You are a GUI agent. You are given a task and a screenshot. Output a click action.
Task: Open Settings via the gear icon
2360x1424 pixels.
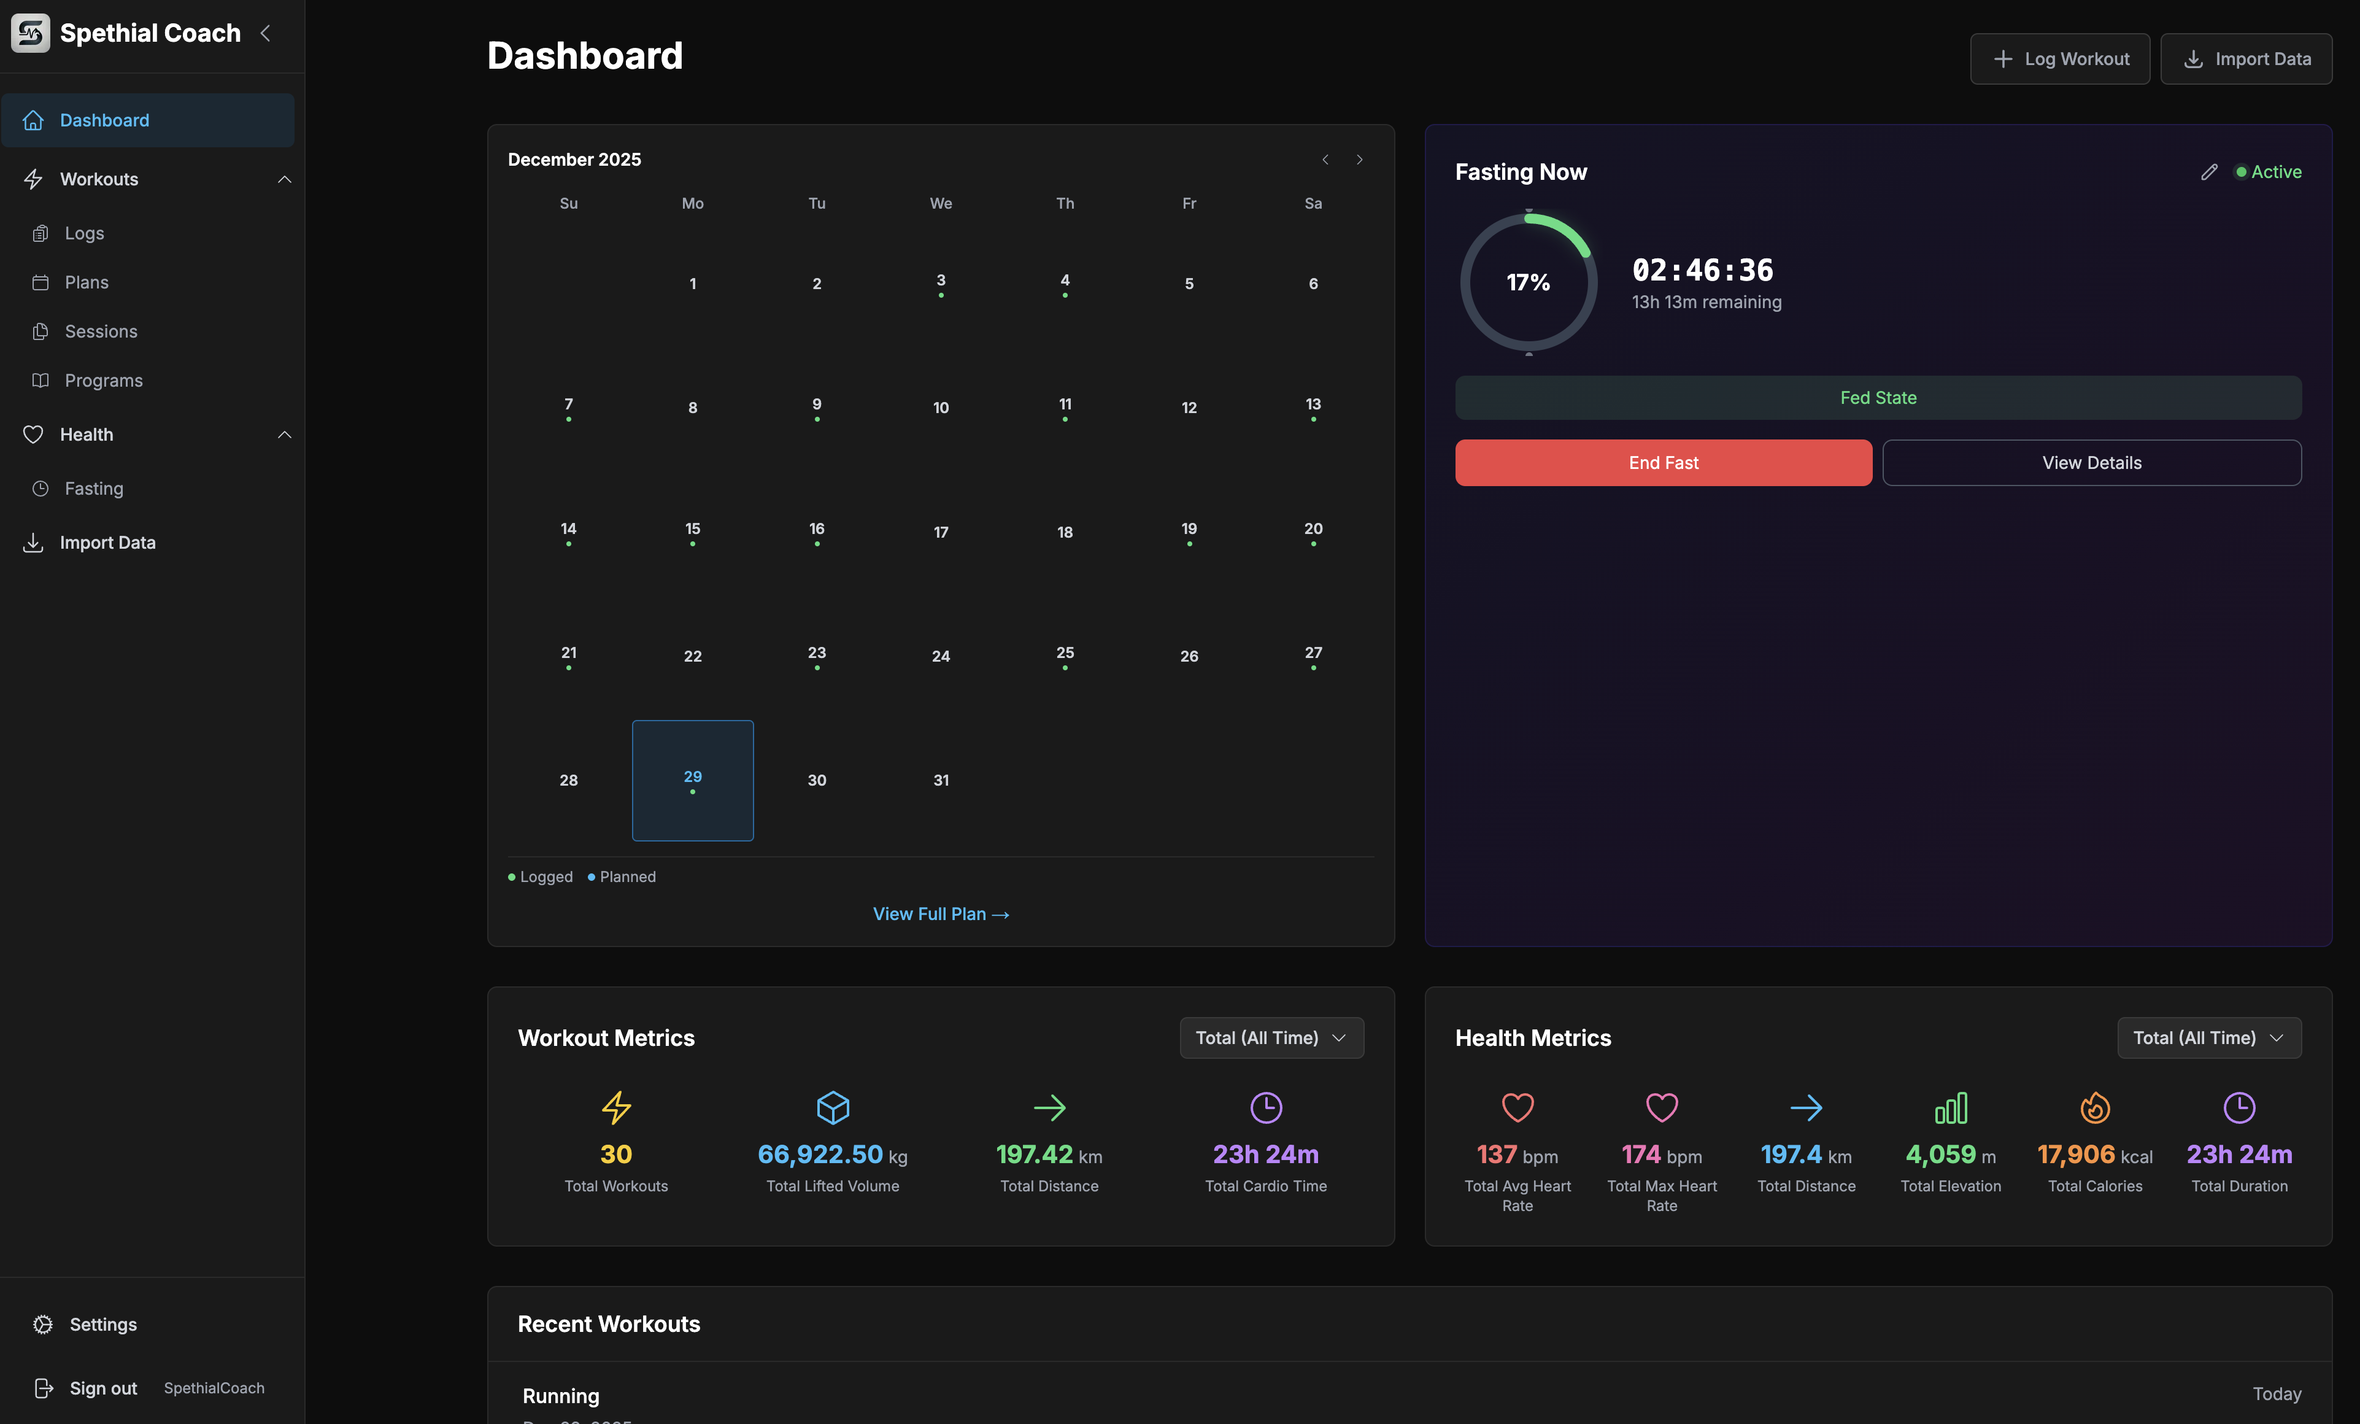pos(42,1323)
